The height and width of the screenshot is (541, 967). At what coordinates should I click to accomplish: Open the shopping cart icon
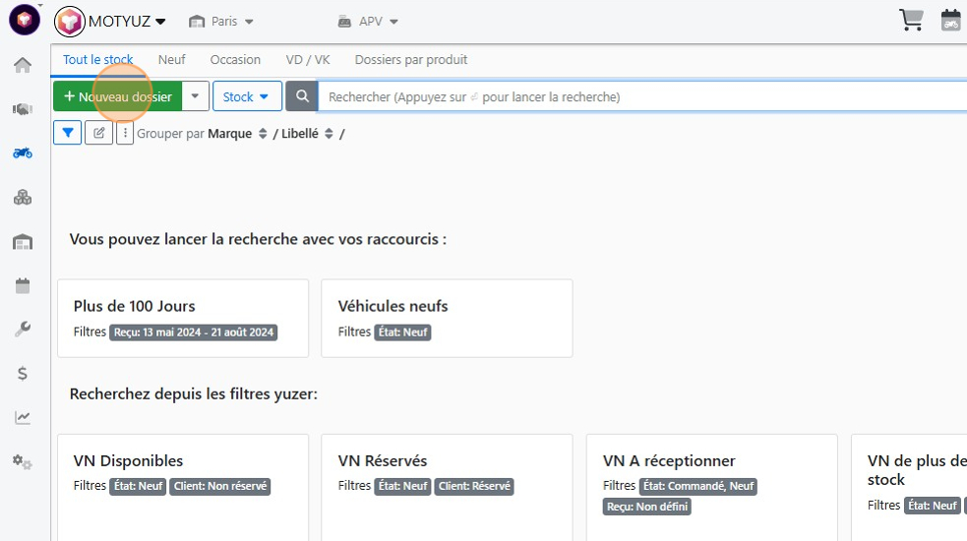coord(911,20)
